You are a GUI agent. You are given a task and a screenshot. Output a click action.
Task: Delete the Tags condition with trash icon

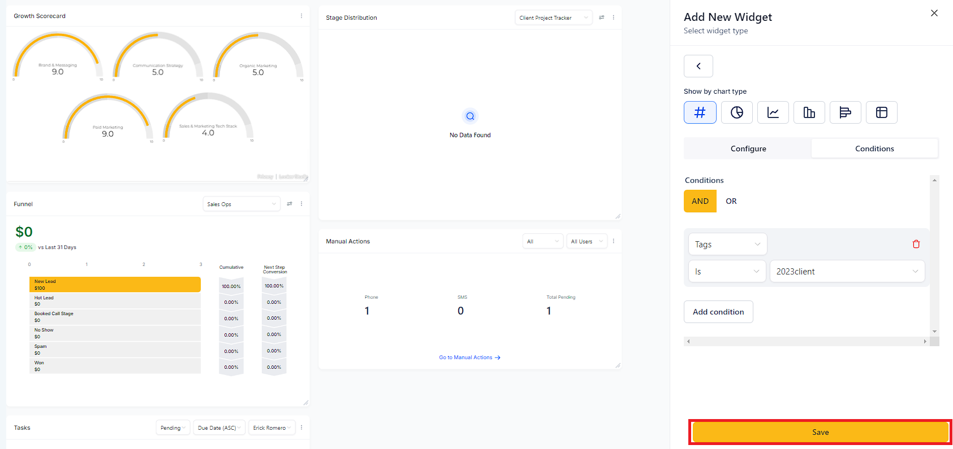[x=916, y=244]
